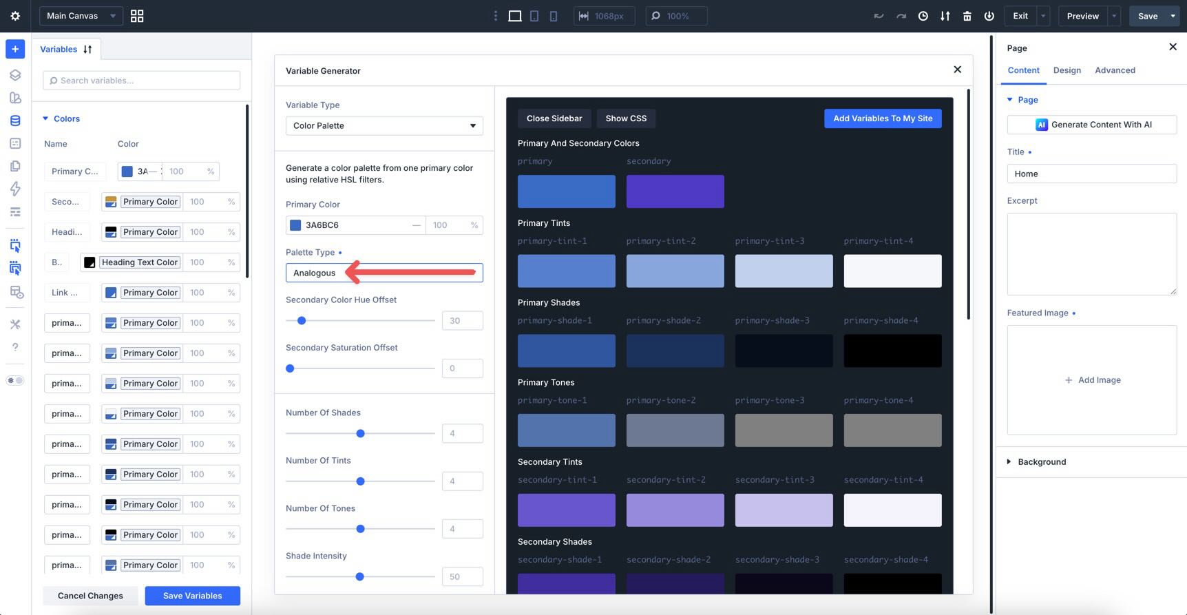Click the Secondary Color Hue Offset slider handle
This screenshot has height=615, width=1187.
pyautogui.click(x=302, y=320)
